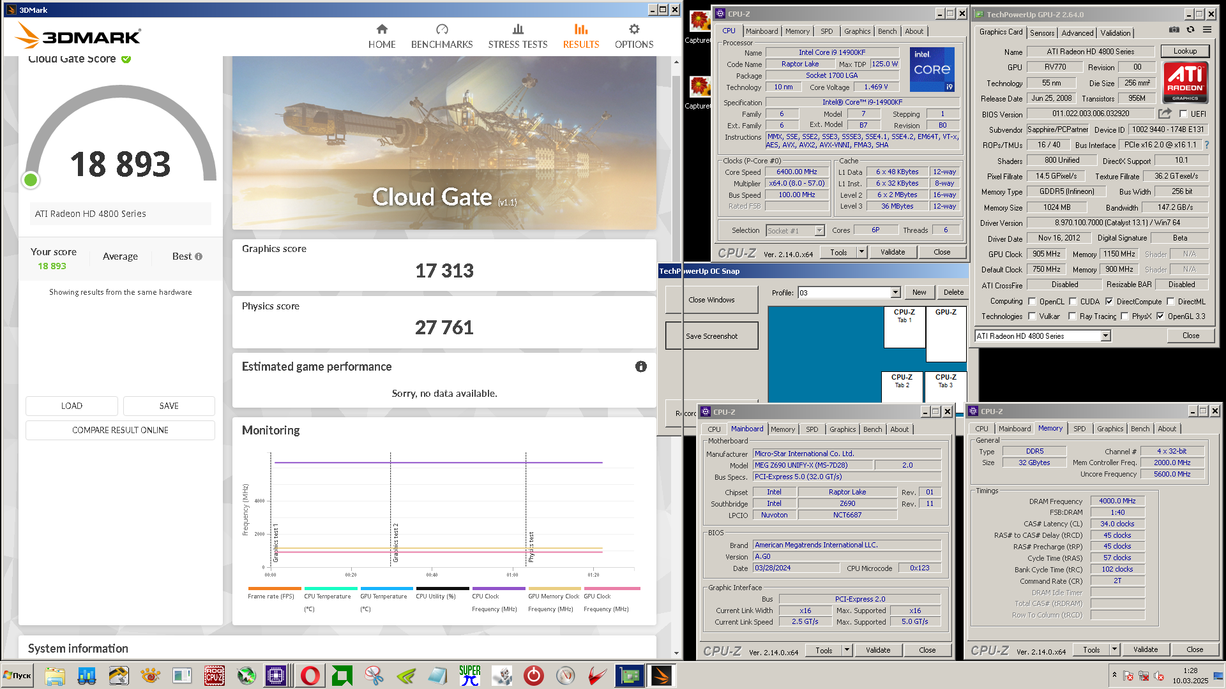Click the Bus Interface question mark in GPU-Z
Image resolution: width=1226 pixels, height=689 pixels.
(1207, 145)
